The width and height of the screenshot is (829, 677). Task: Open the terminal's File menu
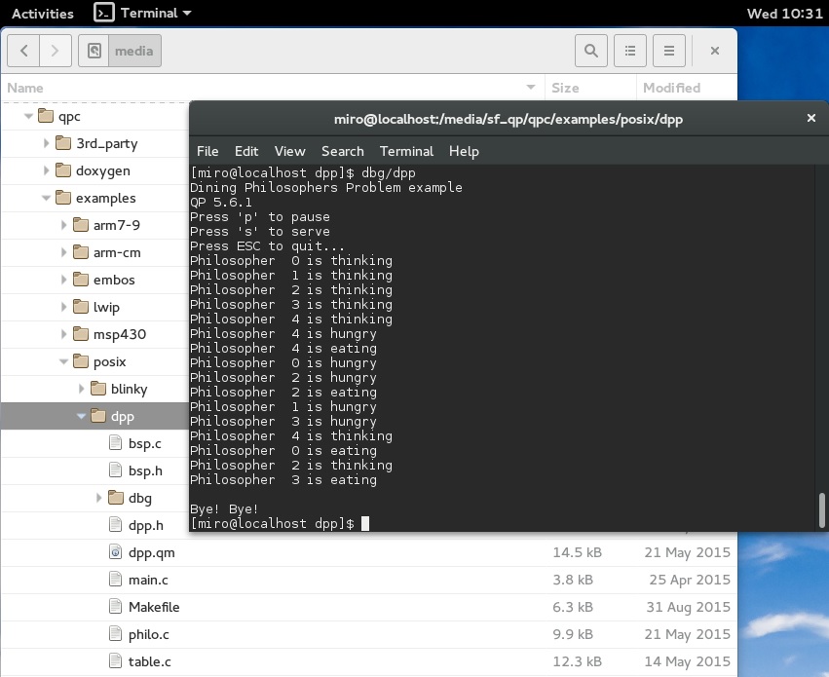tap(207, 151)
